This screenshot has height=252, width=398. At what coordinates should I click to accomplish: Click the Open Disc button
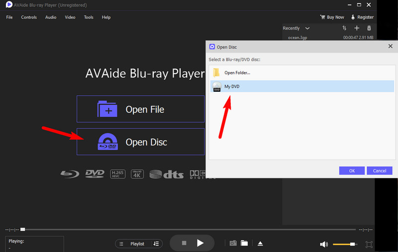pos(140,142)
